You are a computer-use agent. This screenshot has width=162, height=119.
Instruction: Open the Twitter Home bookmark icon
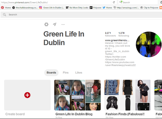pos(104,8)
